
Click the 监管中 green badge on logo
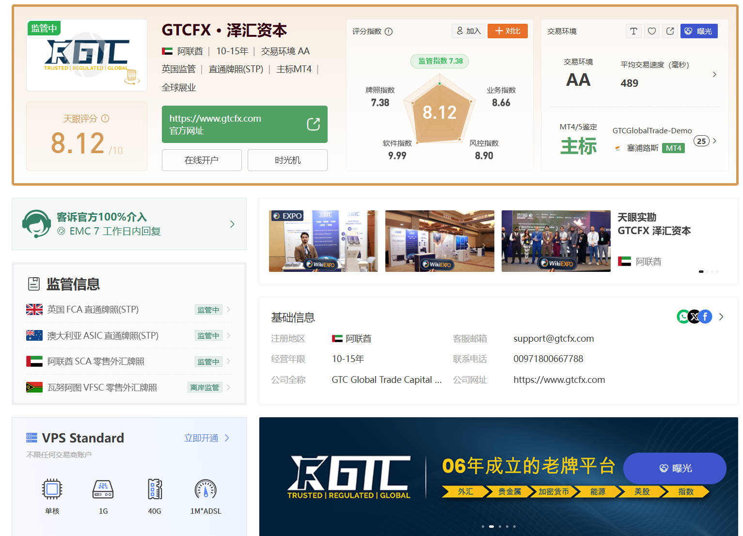44,28
